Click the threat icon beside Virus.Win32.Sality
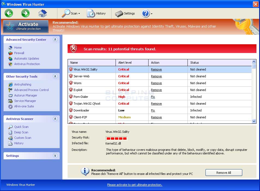This screenshot has height=191, width=260. click(71, 69)
